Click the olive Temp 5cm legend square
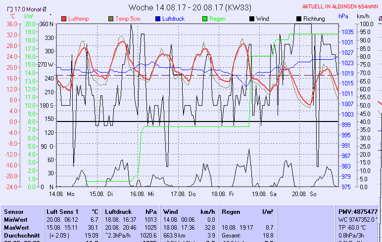The width and height of the screenshot is (382, 242). (x=111, y=19)
